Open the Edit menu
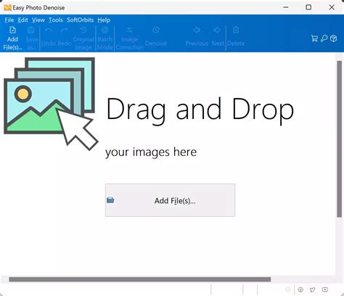 click(23, 20)
